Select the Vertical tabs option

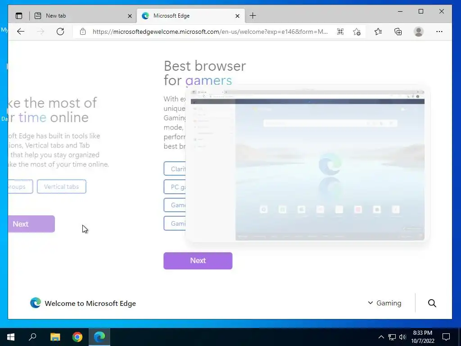61,187
